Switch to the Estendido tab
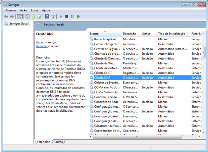The height and width of the screenshot is (152, 208). (x=44, y=142)
